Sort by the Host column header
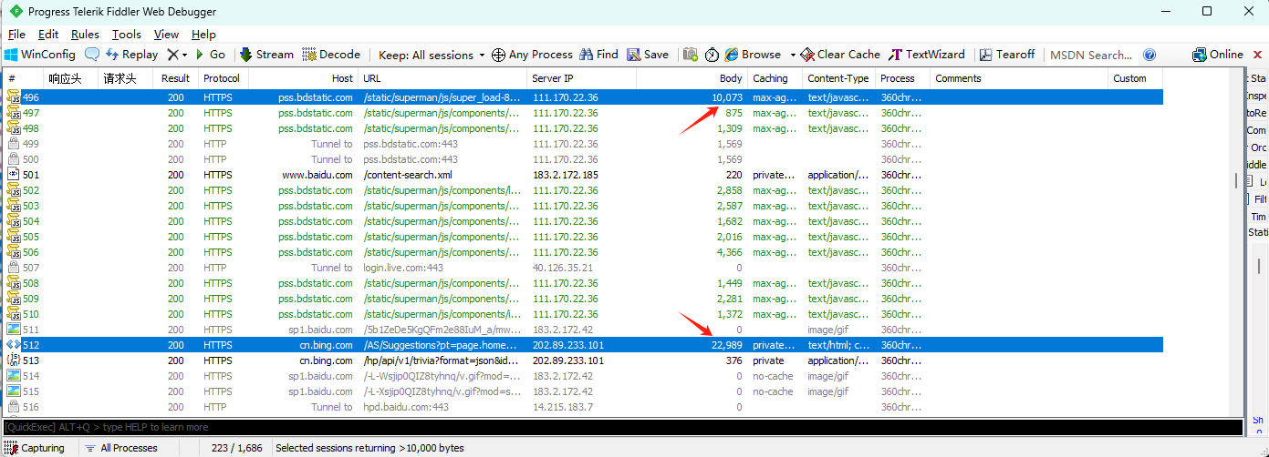The width and height of the screenshot is (1269, 457). (303, 78)
